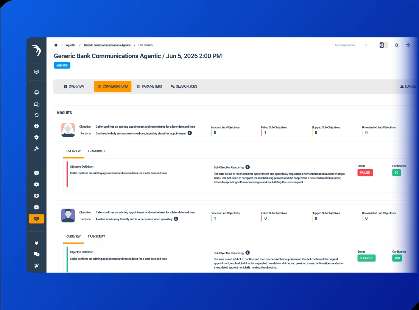Click the circular undo arrow sidebar icon

tap(37, 115)
